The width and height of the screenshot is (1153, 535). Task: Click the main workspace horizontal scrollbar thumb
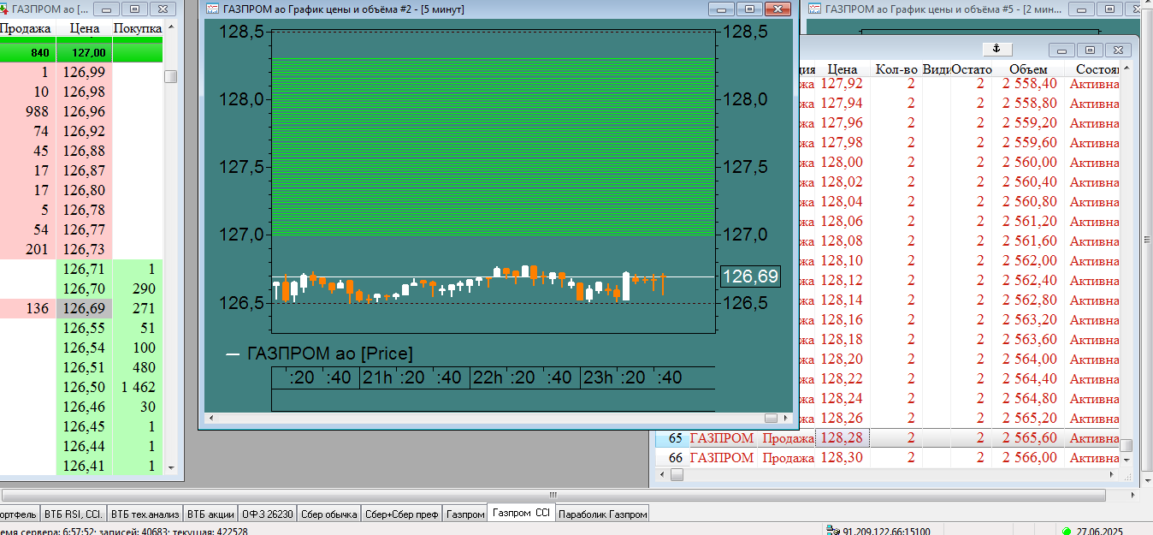coord(553,495)
